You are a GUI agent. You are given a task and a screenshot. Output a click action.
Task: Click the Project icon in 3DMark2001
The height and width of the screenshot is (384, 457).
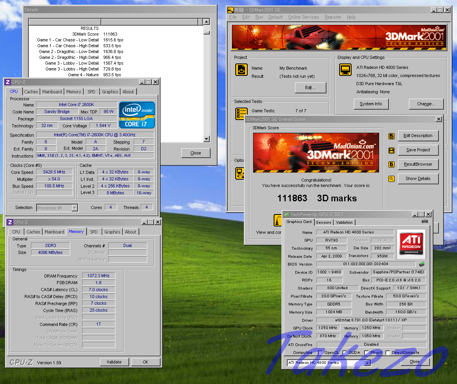[241, 70]
